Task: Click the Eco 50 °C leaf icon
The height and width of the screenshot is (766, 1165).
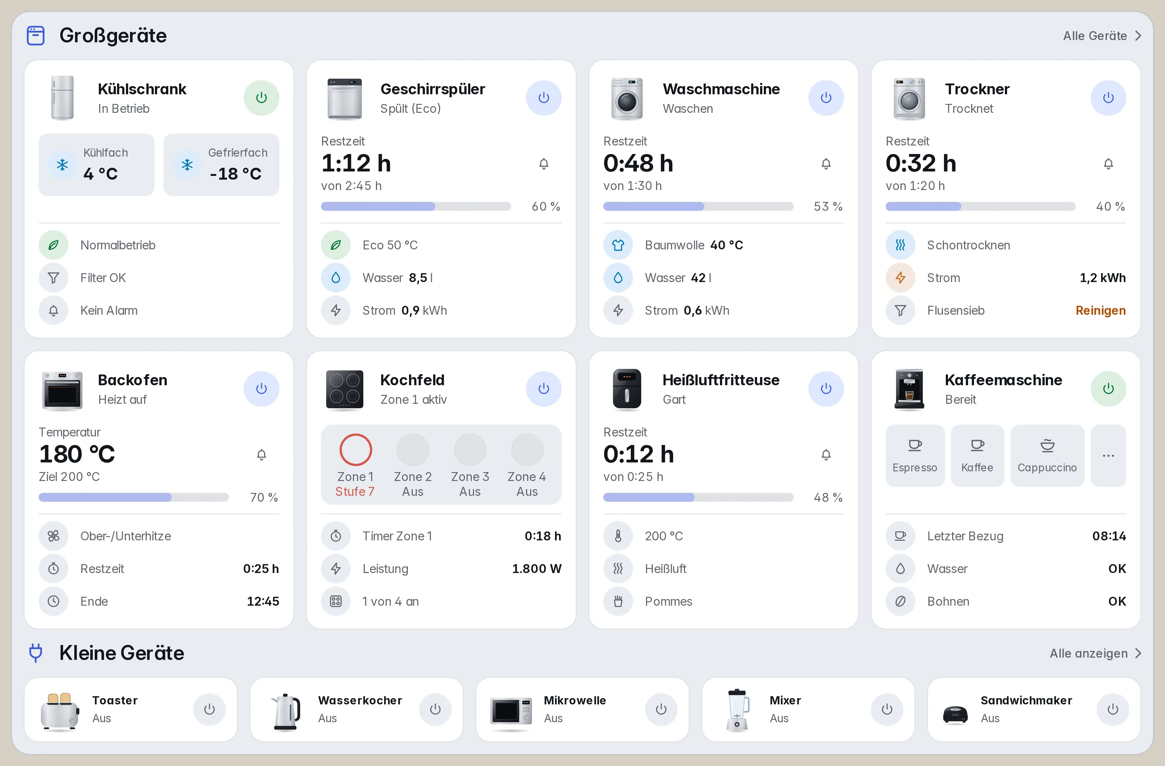Action: pyautogui.click(x=336, y=245)
